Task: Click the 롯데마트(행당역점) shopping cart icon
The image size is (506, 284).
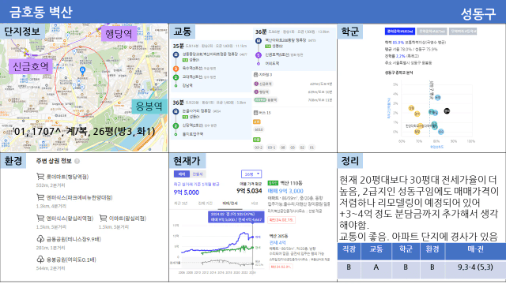Action: pos(40,177)
